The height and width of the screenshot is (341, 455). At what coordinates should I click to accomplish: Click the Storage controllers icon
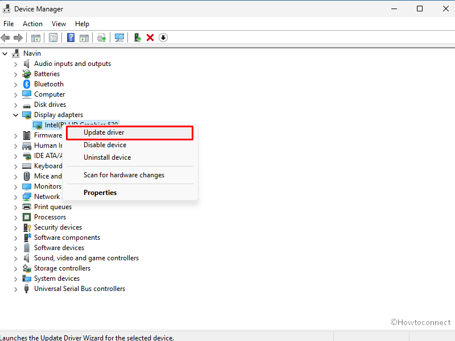tap(27, 268)
